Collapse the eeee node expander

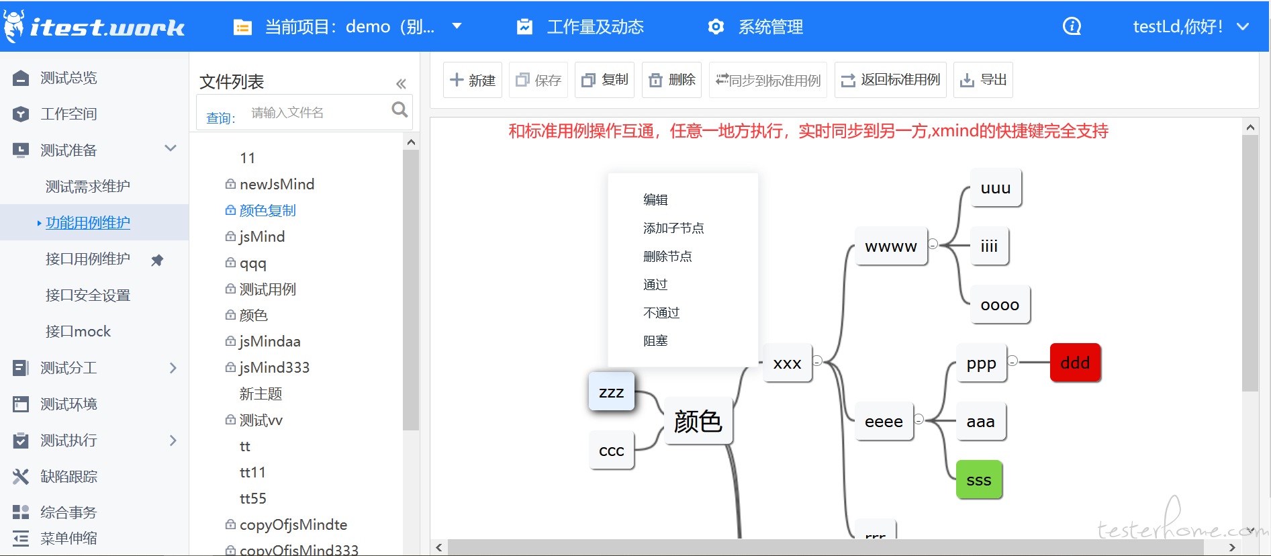pos(919,419)
